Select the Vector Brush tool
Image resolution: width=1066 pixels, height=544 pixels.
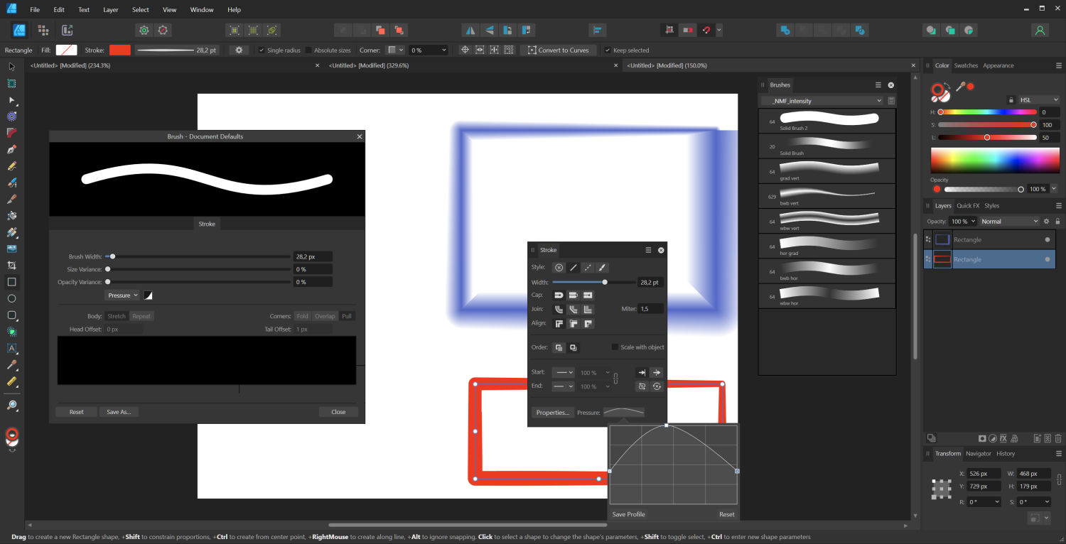(11, 183)
